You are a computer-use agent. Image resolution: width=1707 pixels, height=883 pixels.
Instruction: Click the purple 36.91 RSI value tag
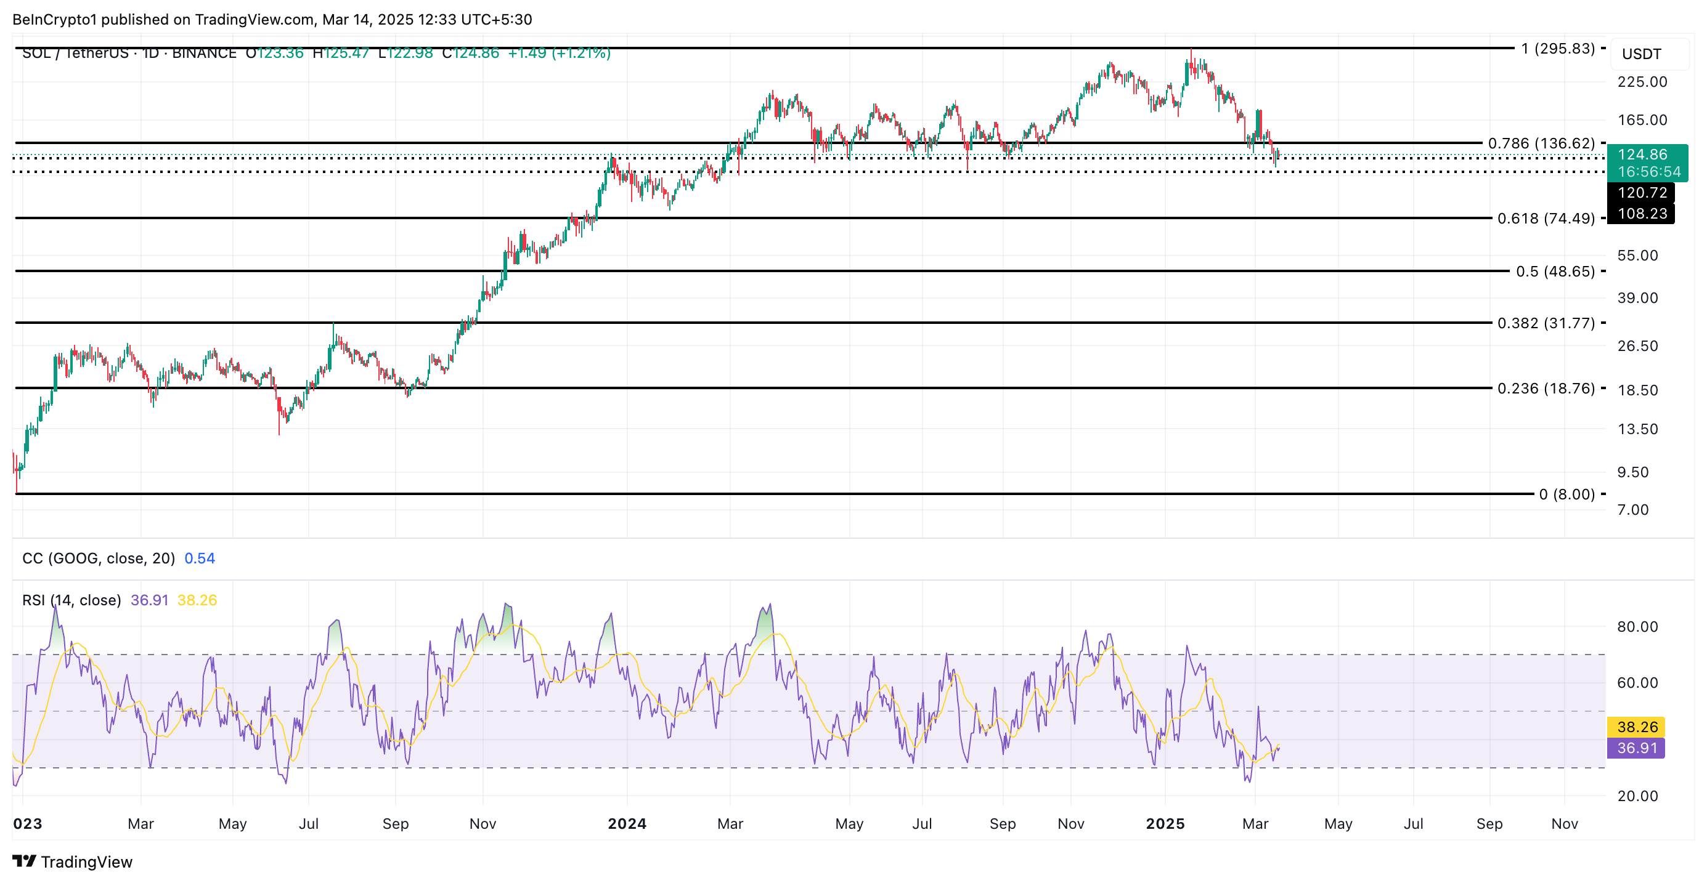[1637, 748]
